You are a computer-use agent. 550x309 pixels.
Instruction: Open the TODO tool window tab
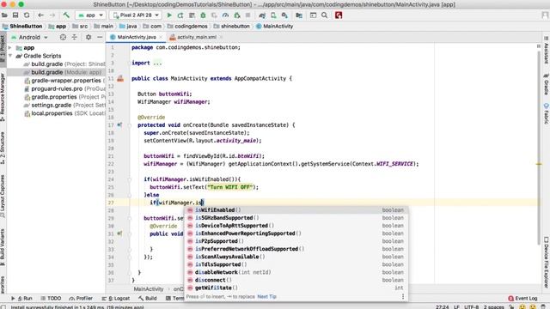coord(51,298)
